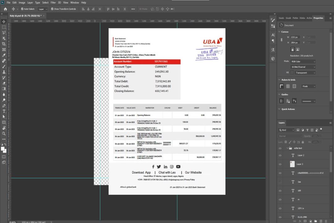Select the Zoom tool

click(x=4, y=133)
